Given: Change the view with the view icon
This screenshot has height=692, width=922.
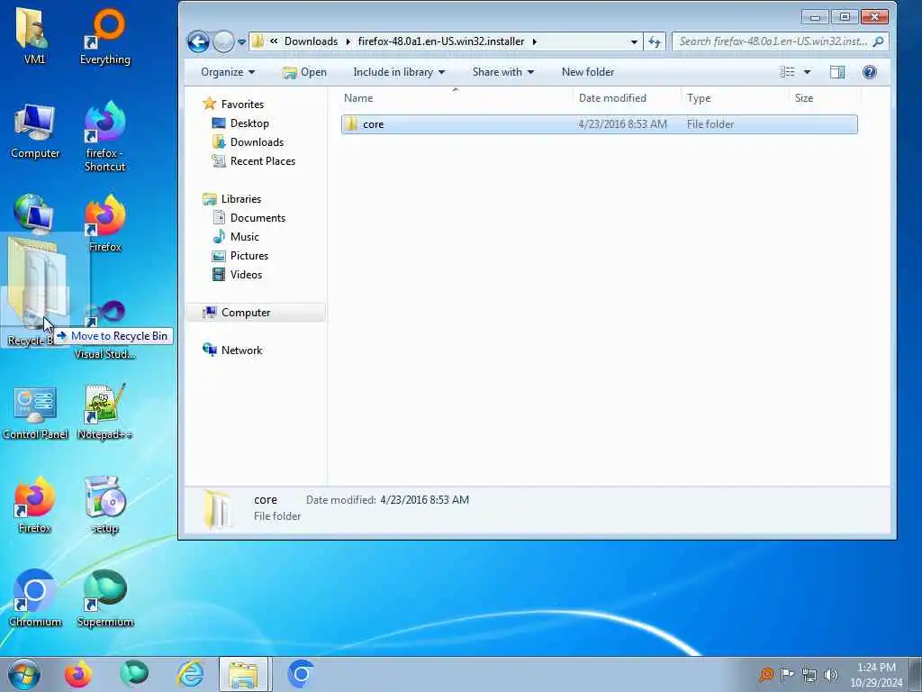Looking at the screenshot, I should [x=787, y=72].
